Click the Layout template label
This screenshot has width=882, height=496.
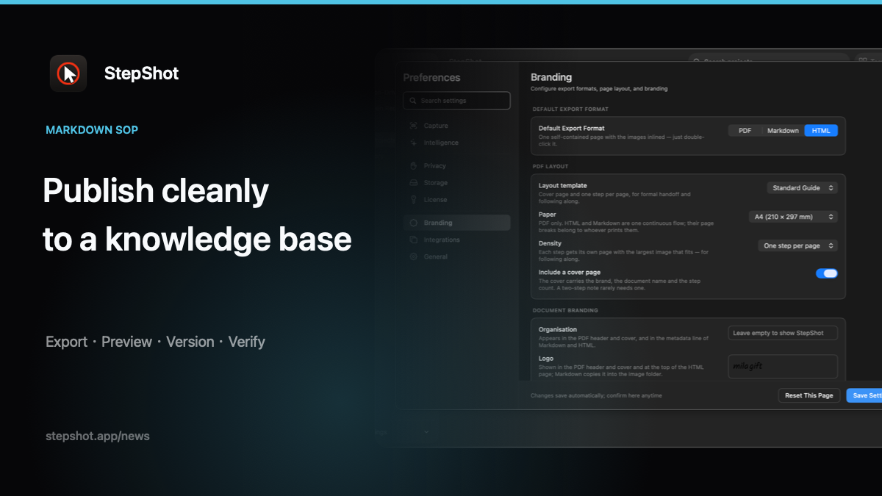pyautogui.click(x=563, y=186)
